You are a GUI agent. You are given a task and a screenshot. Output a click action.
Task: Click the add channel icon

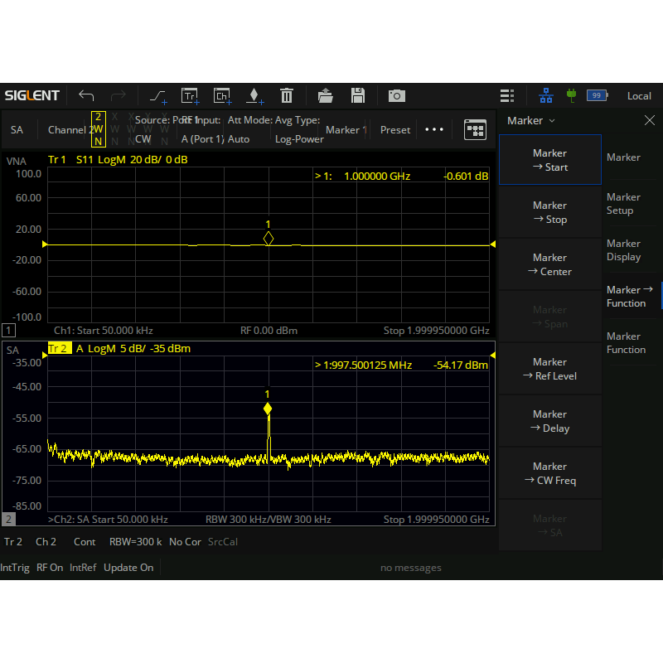click(222, 95)
